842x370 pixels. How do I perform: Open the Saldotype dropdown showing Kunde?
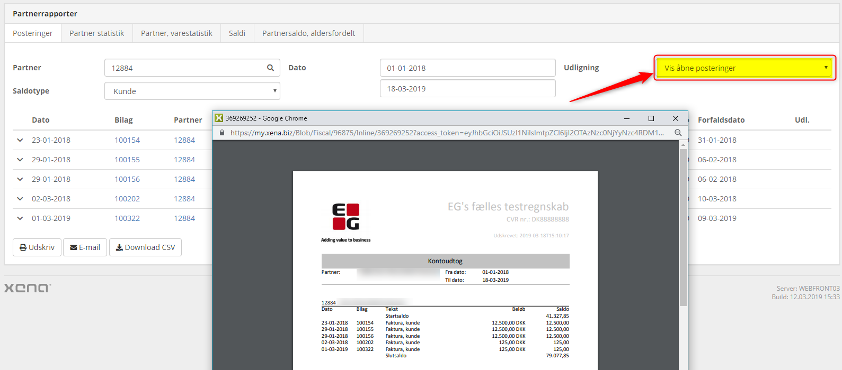[x=192, y=91]
